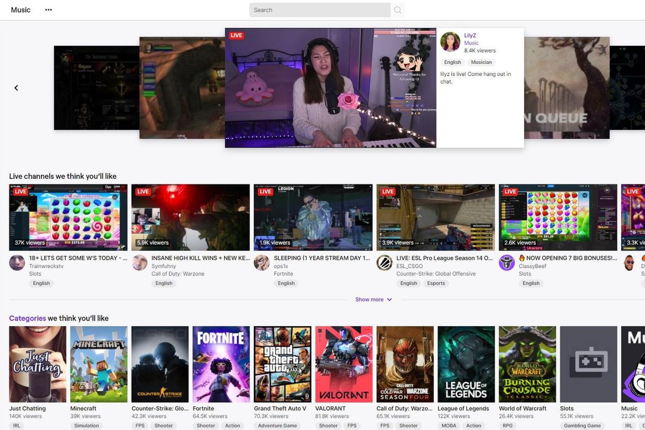Play the featured LilyZ live stream
The height and width of the screenshot is (430, 645).
point(330,88)
